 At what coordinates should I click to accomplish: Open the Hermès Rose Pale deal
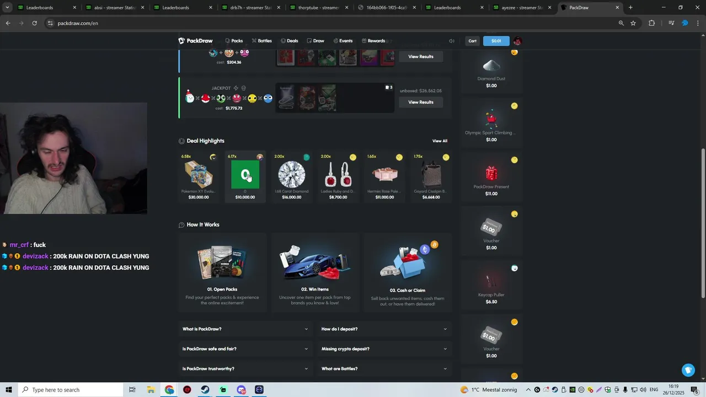tap(384, 177)
